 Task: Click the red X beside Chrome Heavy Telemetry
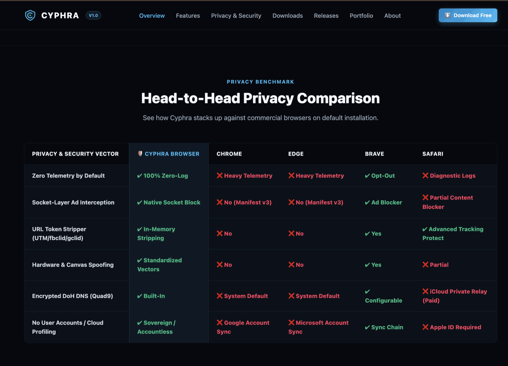[220, 176]
